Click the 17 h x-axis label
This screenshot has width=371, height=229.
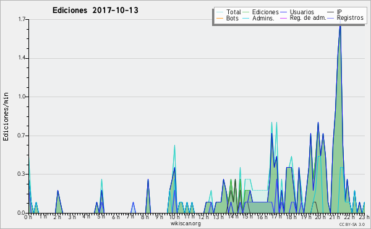(276, 217)
